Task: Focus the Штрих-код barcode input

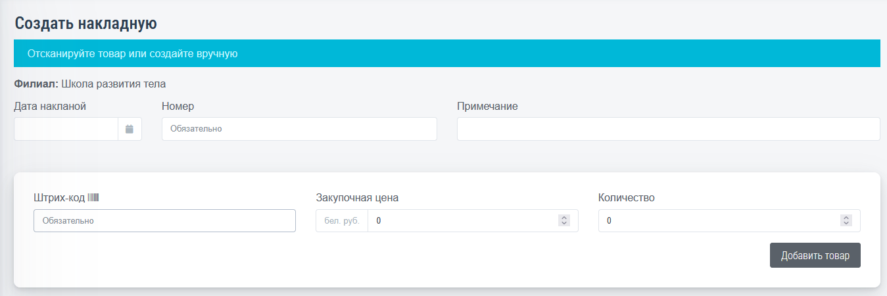Action: pos(164,221)
